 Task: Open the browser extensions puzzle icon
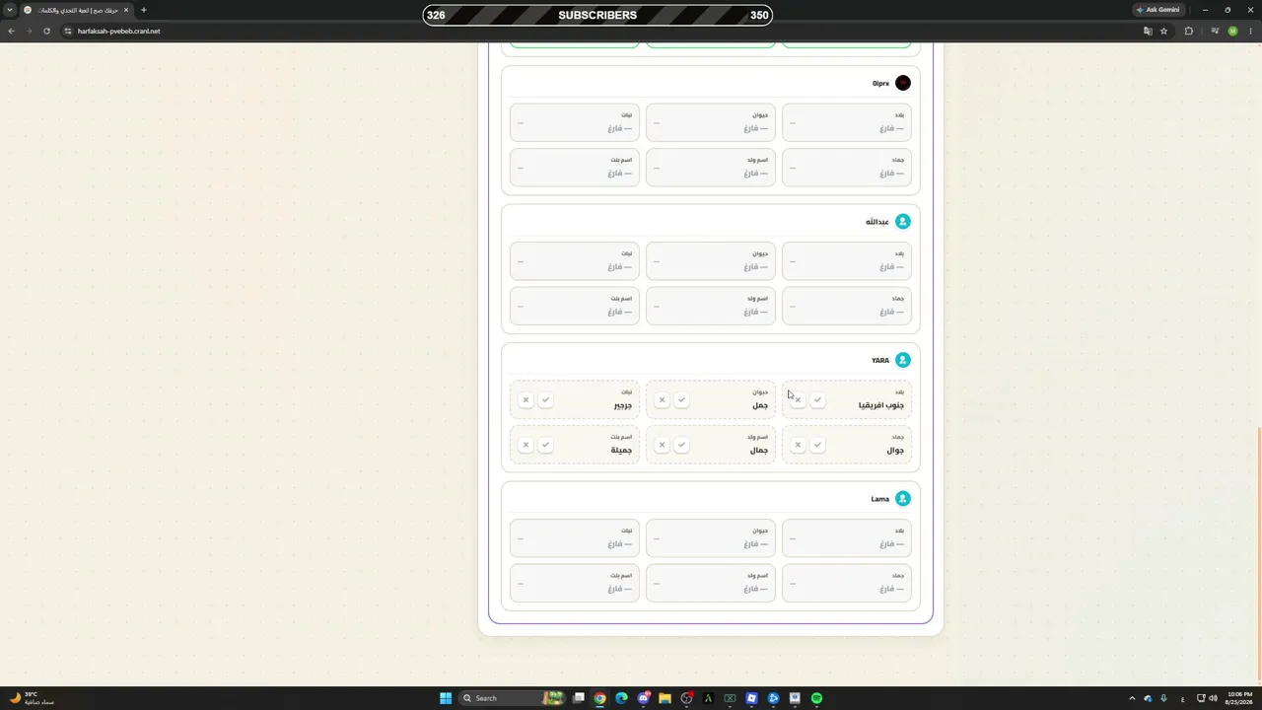click(1188, 31)
